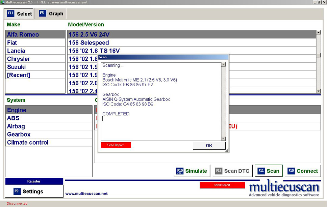
Task: Select ABS system
Action: point(49,118)
